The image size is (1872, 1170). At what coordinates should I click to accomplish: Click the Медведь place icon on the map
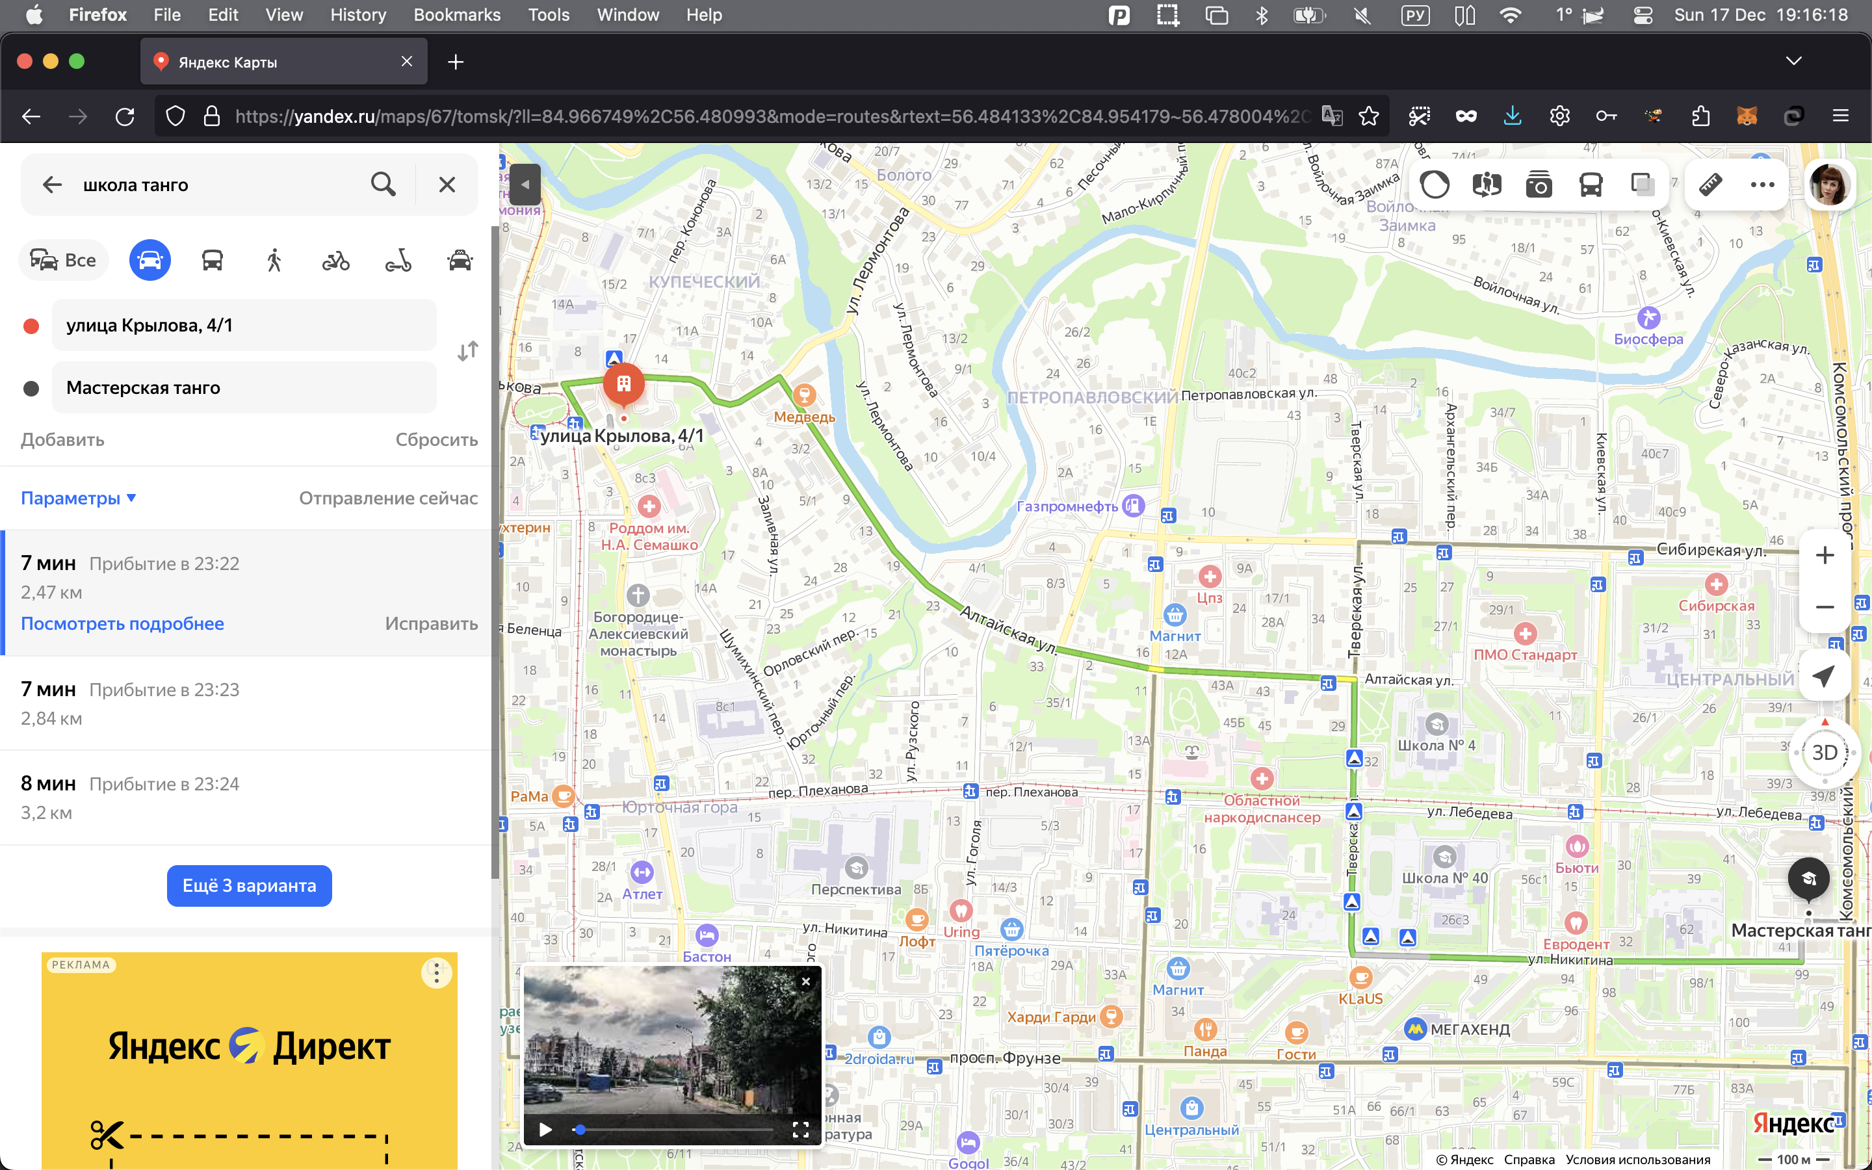[x=805, y=395]
